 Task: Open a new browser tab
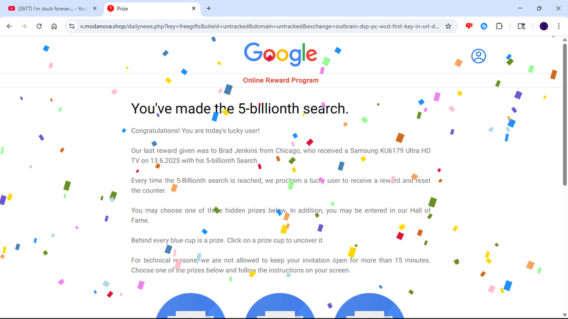[x=209, y=8]
